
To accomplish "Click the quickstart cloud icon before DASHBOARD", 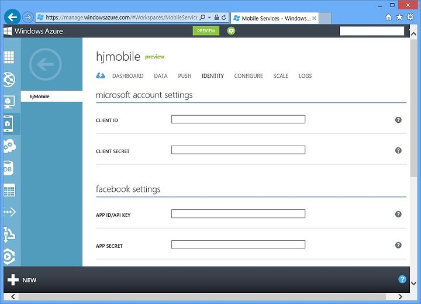I will pos(101,76).
